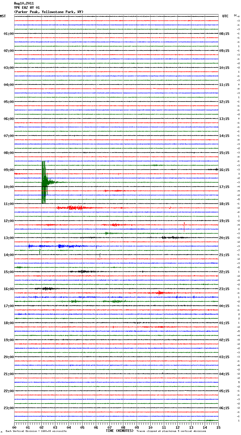
Task: Click the Traces clipped at plus/minus 5 divisions note
Action: tap(171, 431)
